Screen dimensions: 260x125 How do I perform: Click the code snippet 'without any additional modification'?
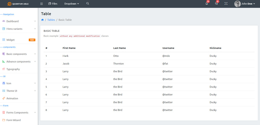[80, 36]
